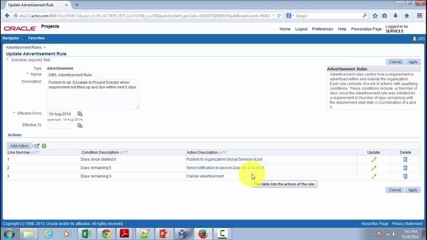Go to the browser home icon
This screenshot has width=427, height=240.
coord(406,16)
